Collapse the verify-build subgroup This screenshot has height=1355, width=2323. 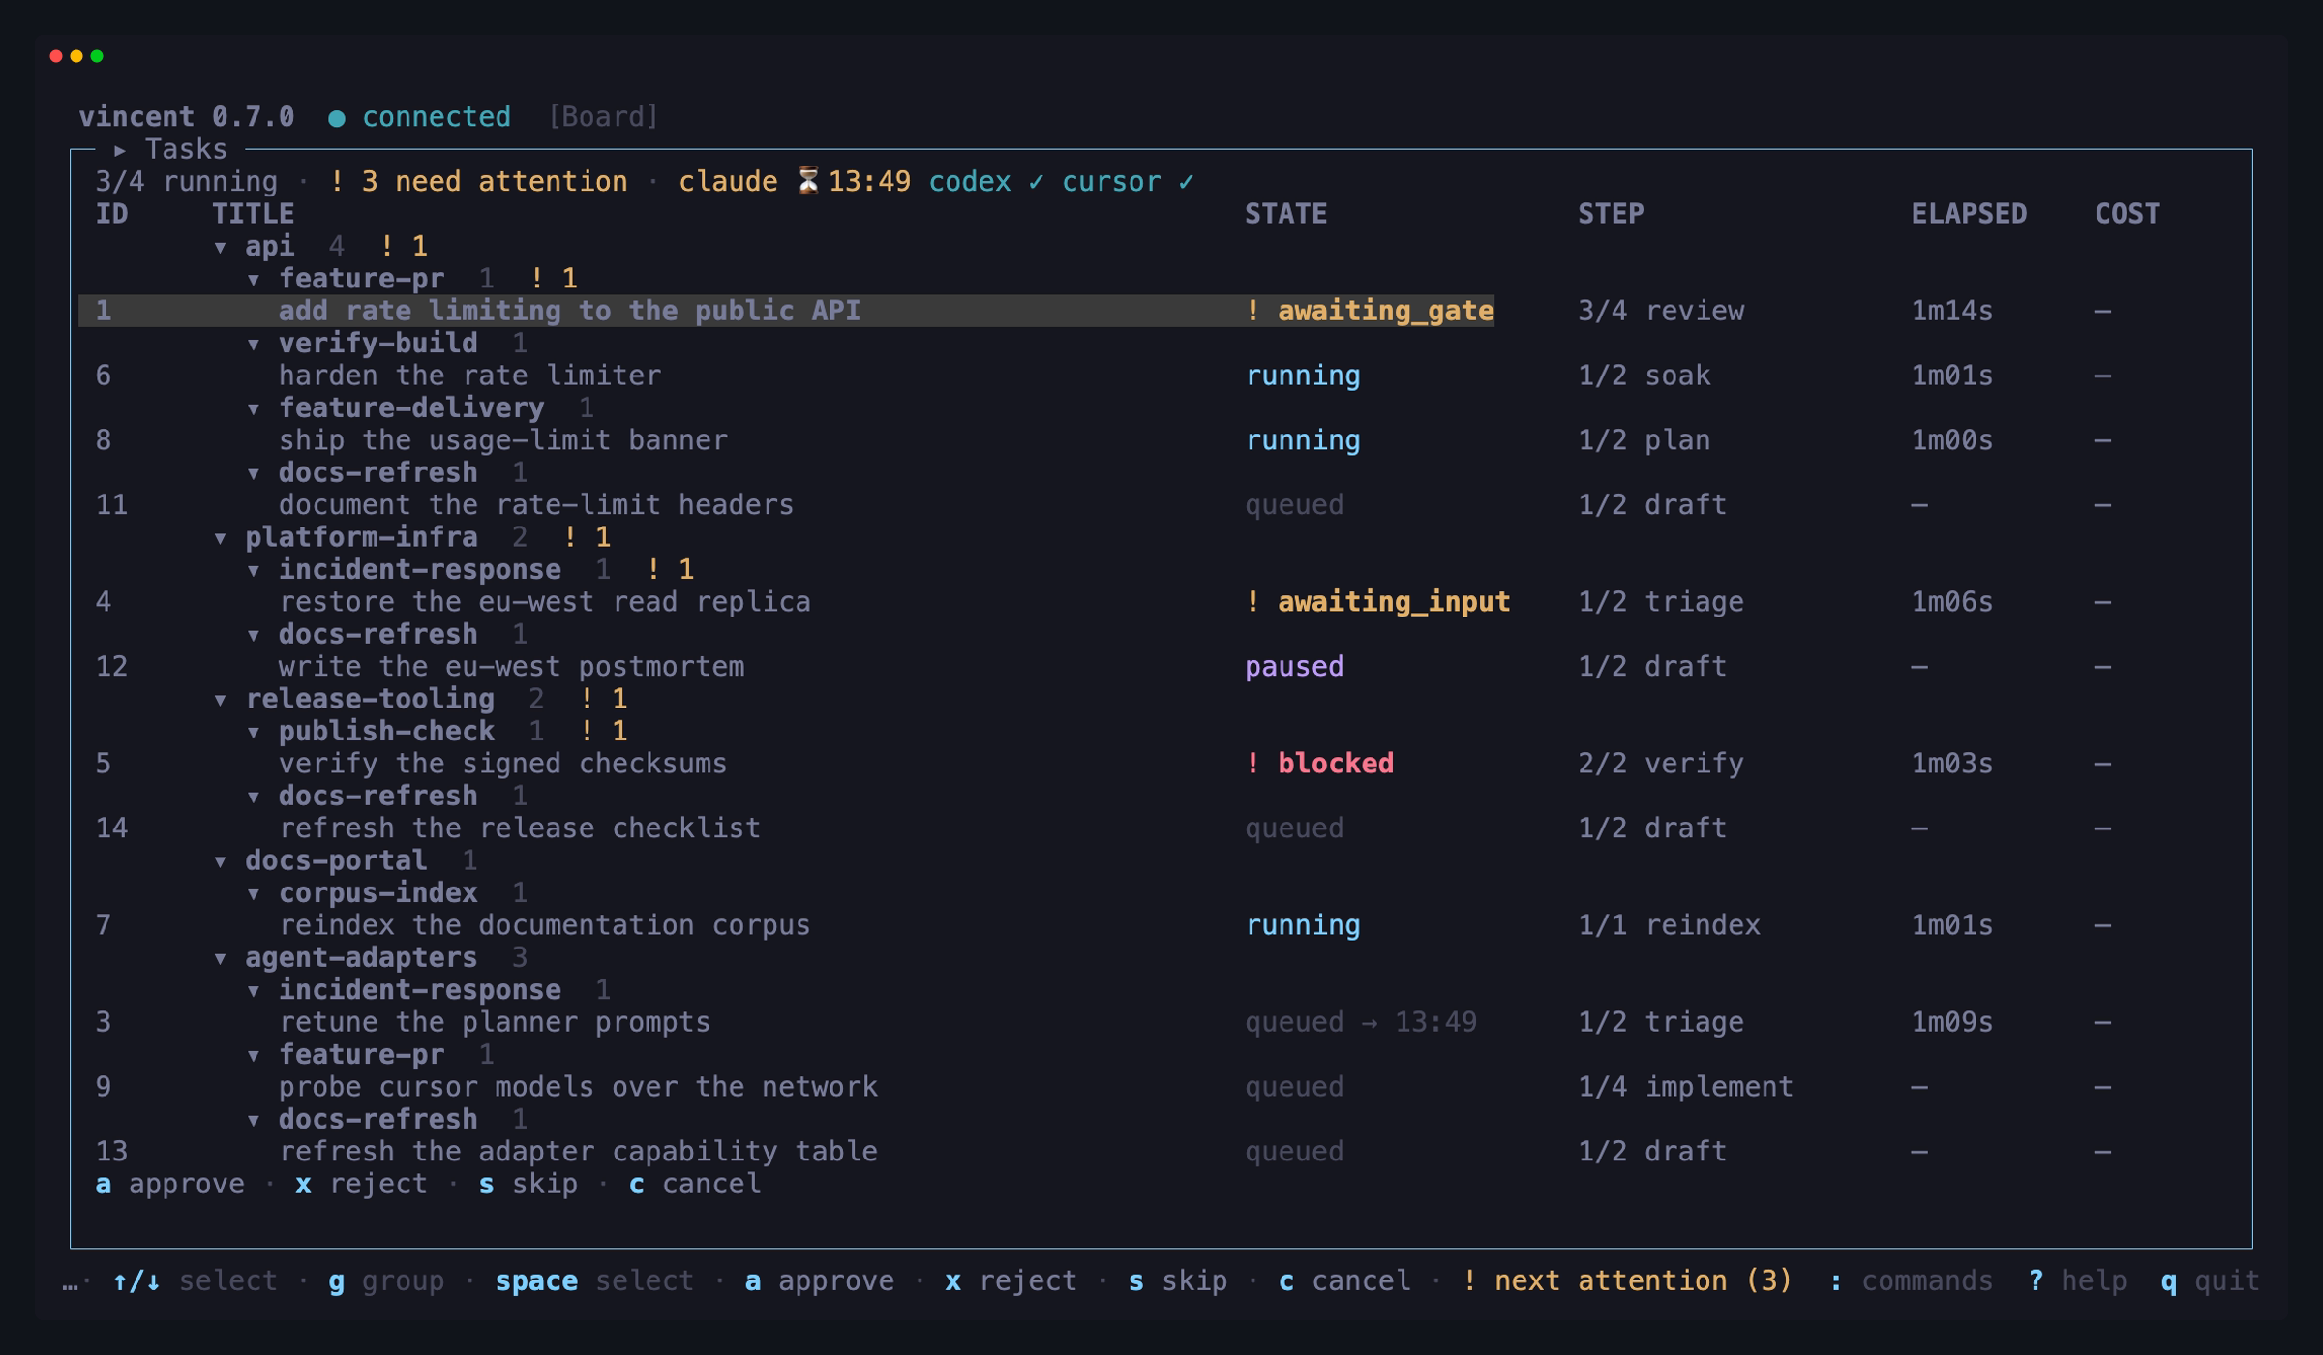[x=254, y=345]
